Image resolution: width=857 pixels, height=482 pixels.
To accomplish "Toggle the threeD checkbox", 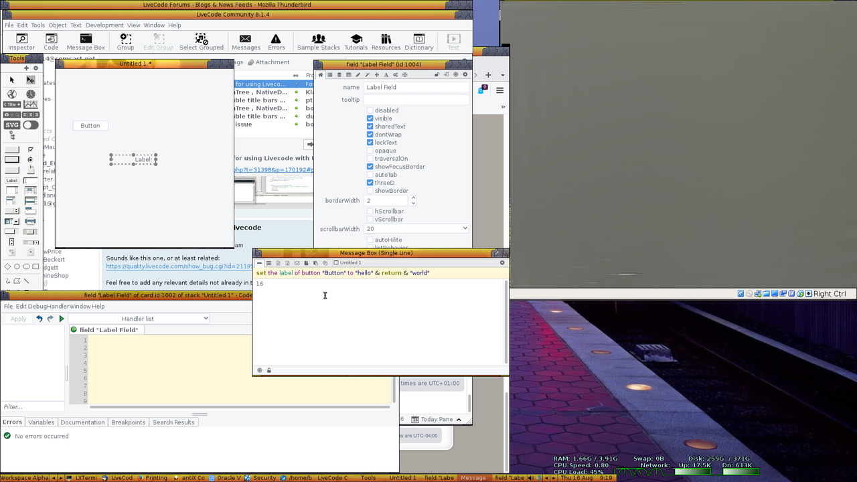I will 370,183.
